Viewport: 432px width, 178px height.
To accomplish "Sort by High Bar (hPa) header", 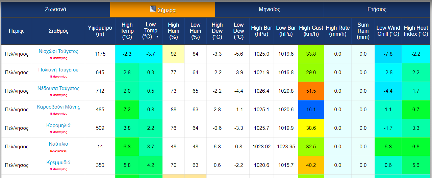I will pyautogui.click(x=261, y=31).
